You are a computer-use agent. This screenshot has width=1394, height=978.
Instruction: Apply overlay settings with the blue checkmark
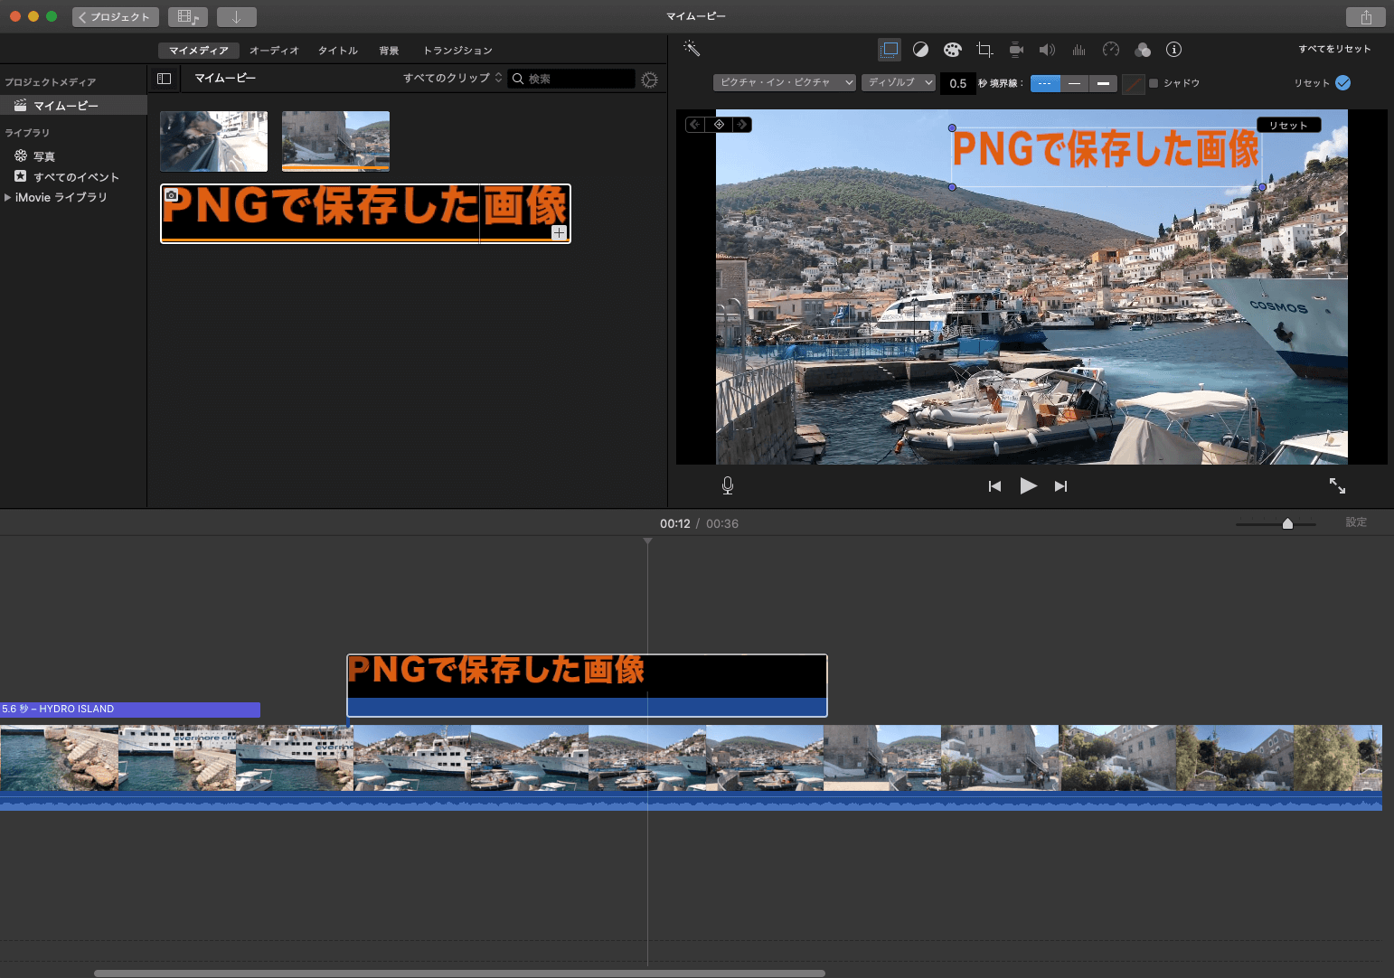click(1343, 83)
